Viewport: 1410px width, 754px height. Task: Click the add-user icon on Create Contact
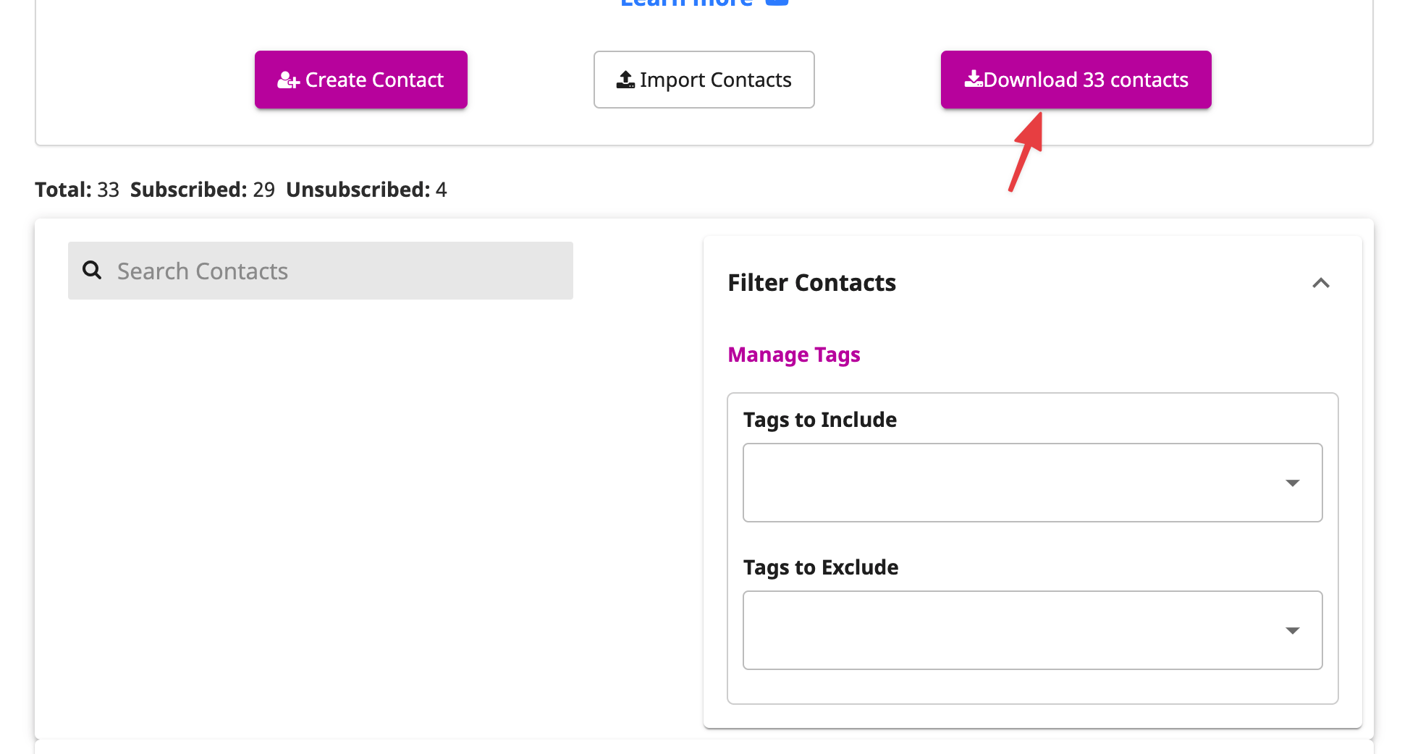[x=288, y=80]
